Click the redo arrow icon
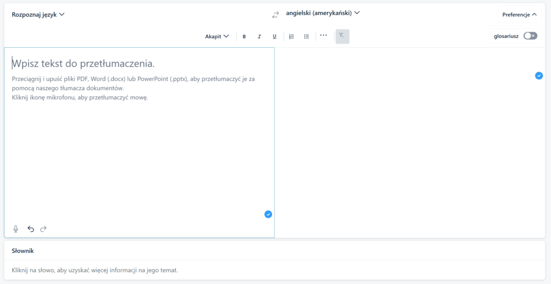The height and width of the screenshot is (284, 551). click(x=44, y=229)
